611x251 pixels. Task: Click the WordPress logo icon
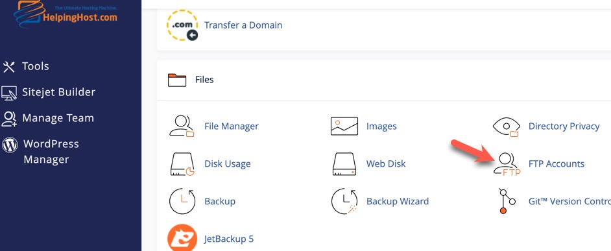[x=10, y=145]
